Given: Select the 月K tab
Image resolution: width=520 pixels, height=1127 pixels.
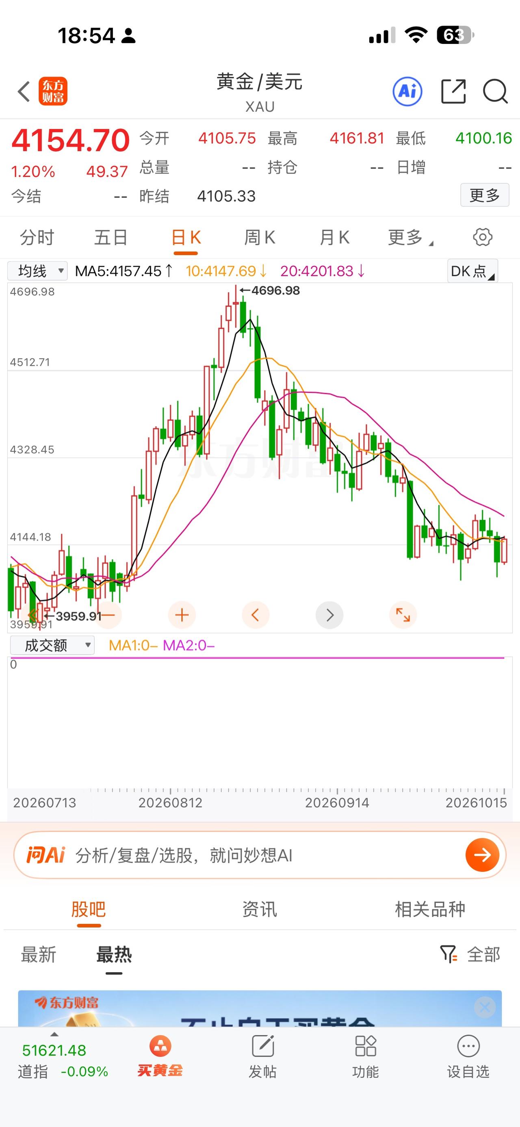Looking at the screenshot, I should 335,238.
